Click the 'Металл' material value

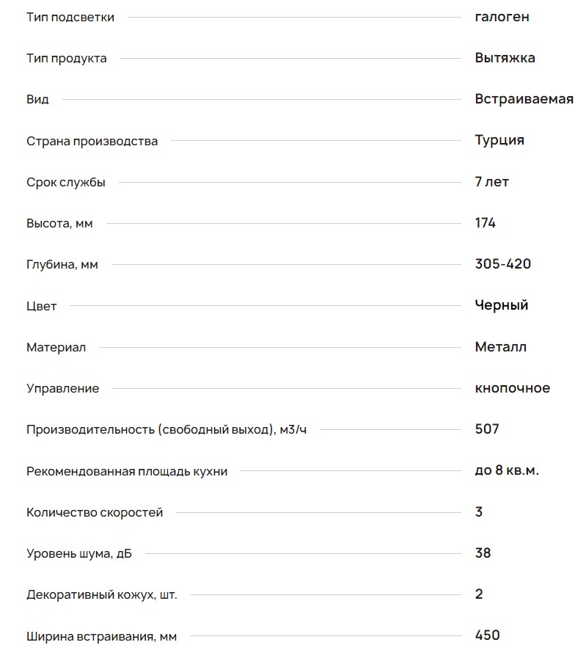pos(500,346)
